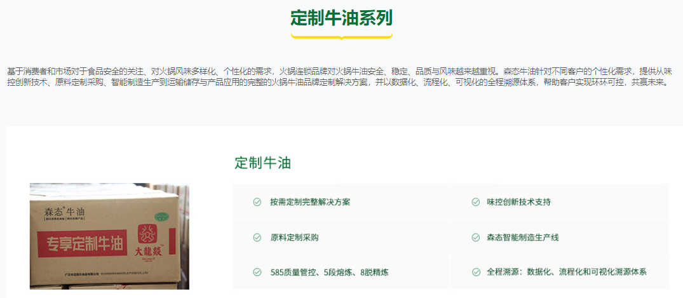Click the 按需定制完整解决方案 feature text

[310, 202]
